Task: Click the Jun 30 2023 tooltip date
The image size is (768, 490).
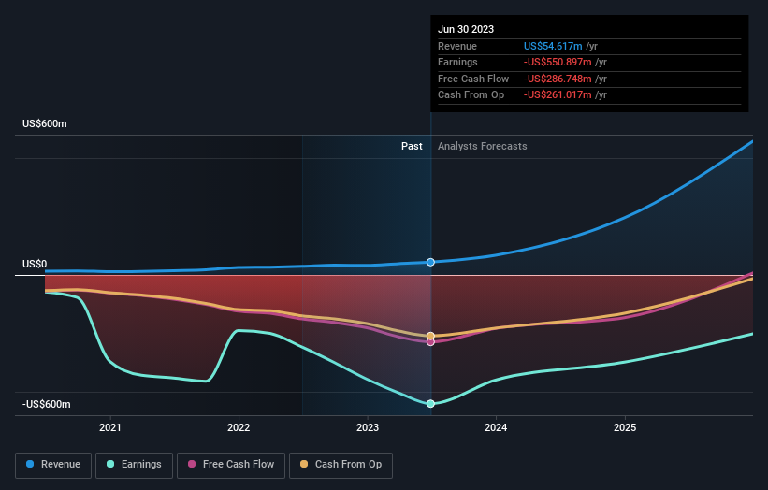Action: (466, 29)
